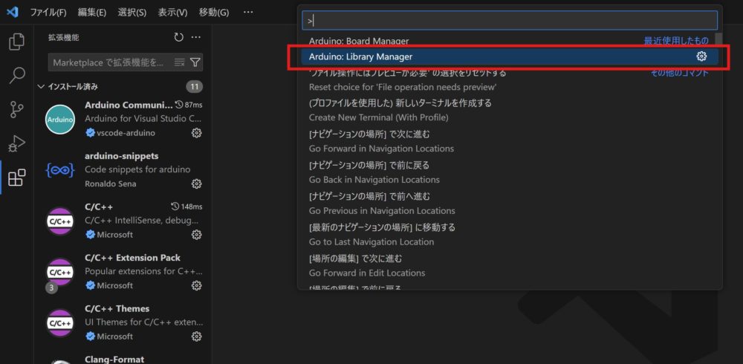The image size is (743, 364).
Task: Expand the hidden menu bar items ellipsis
Action: (248, 13)
